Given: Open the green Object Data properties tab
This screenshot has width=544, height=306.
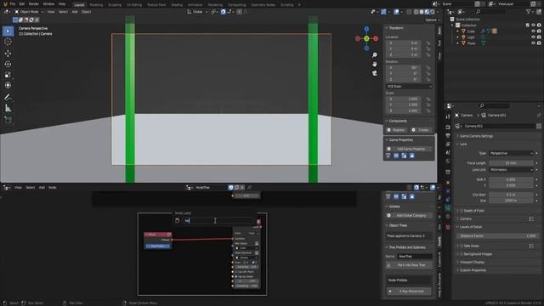Looking at the screenshot, I should (x=448, y=208).
